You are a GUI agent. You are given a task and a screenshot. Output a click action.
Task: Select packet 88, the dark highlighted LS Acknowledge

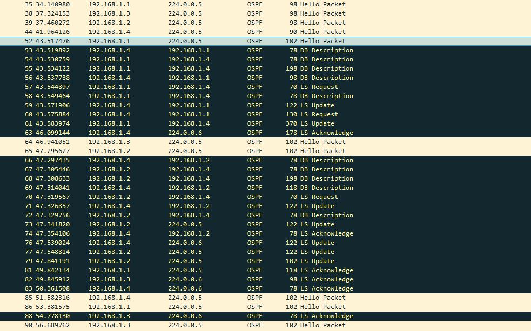click(x=162, y=315)
